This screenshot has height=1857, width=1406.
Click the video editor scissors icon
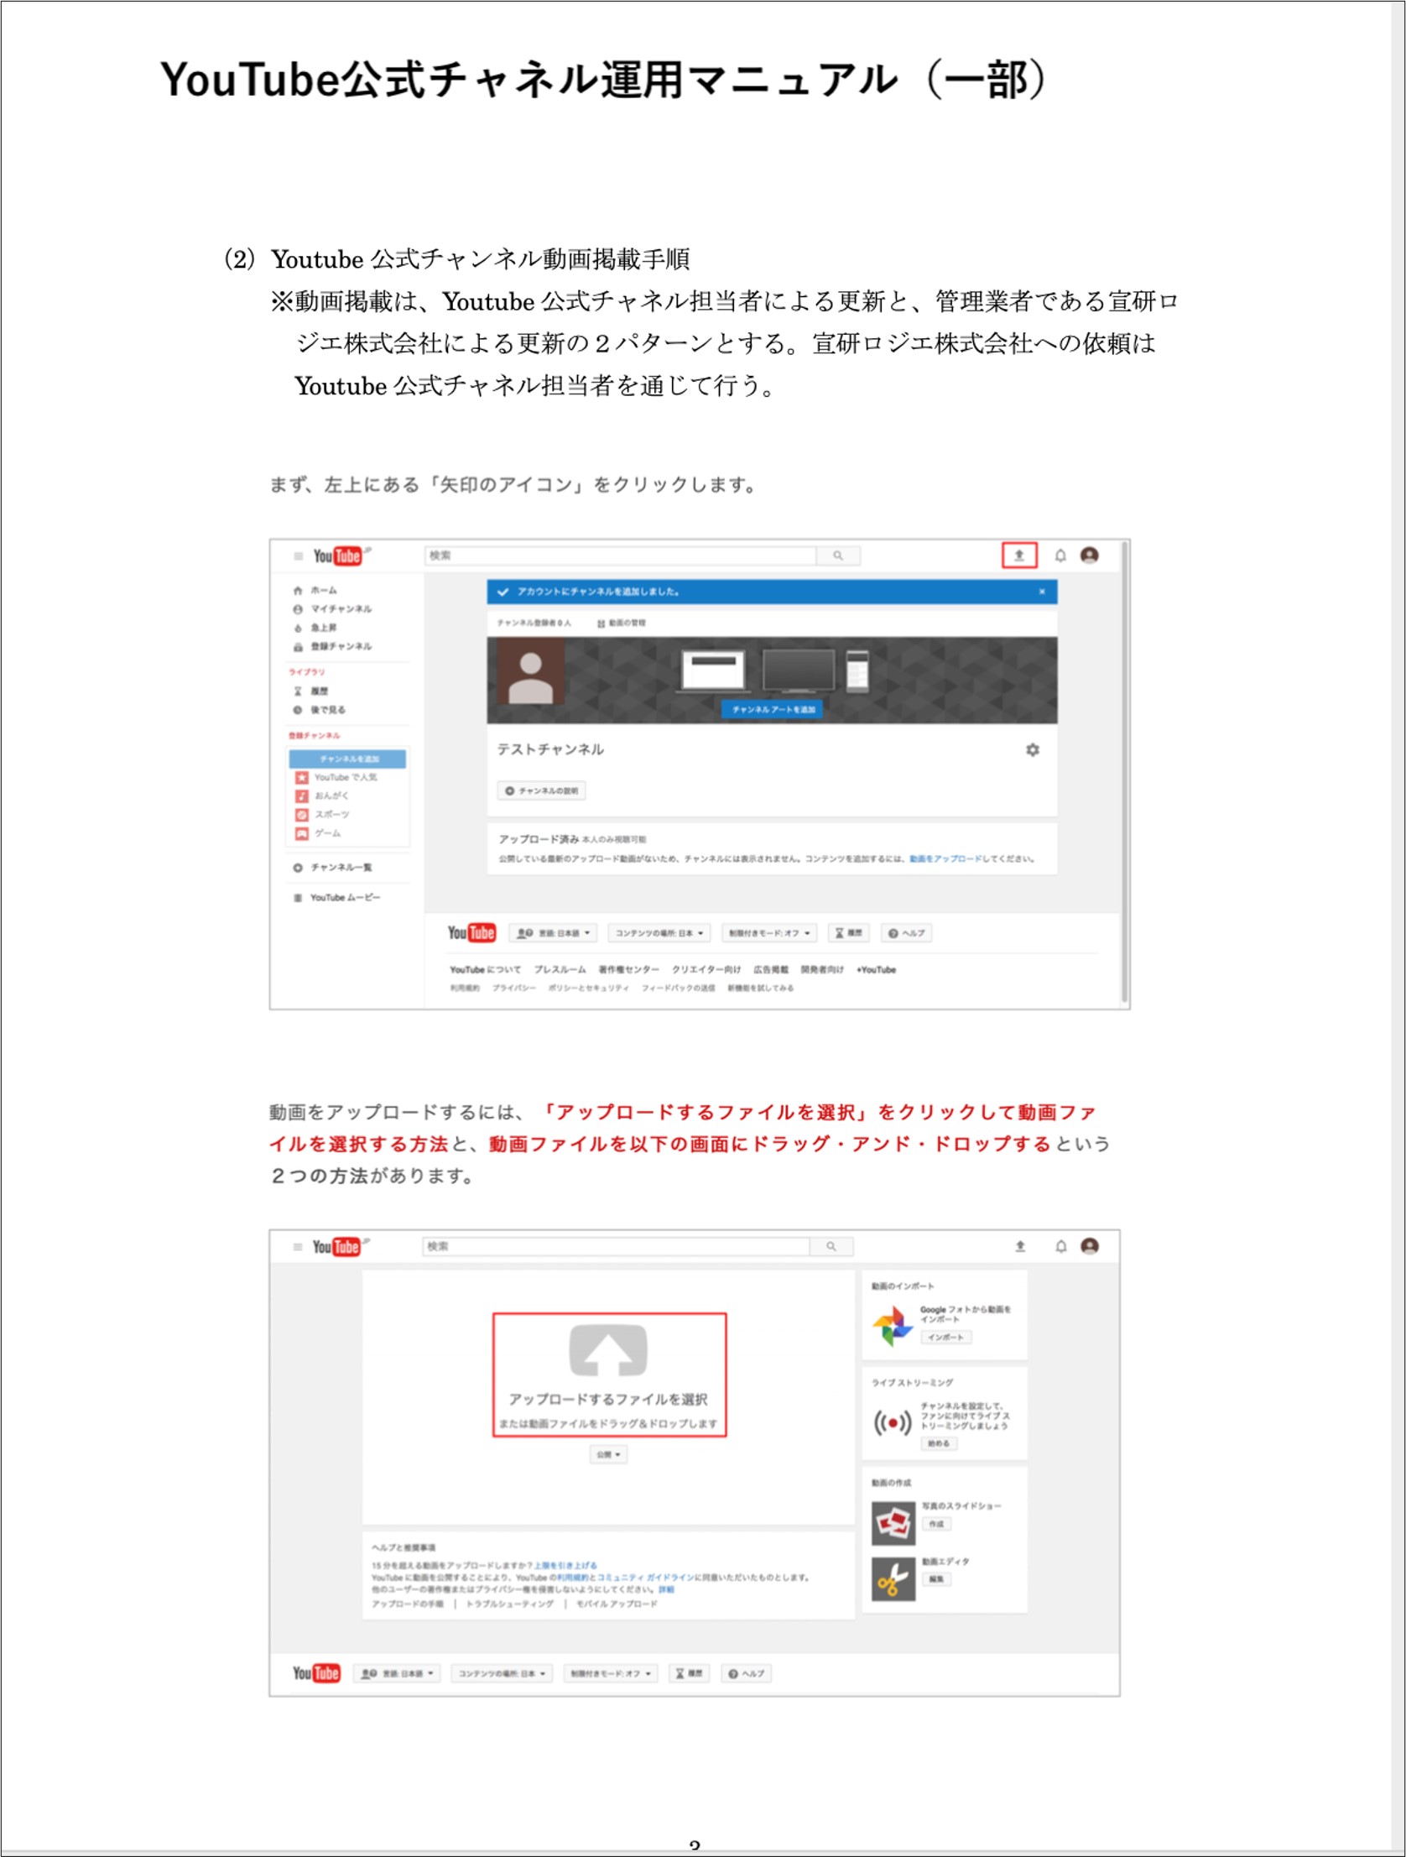[893, 1579]
